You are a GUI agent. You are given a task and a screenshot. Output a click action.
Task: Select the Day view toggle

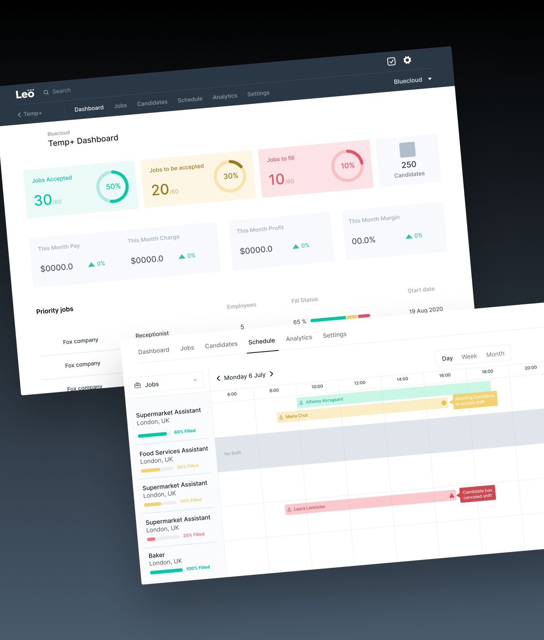[x=447, y=358]
